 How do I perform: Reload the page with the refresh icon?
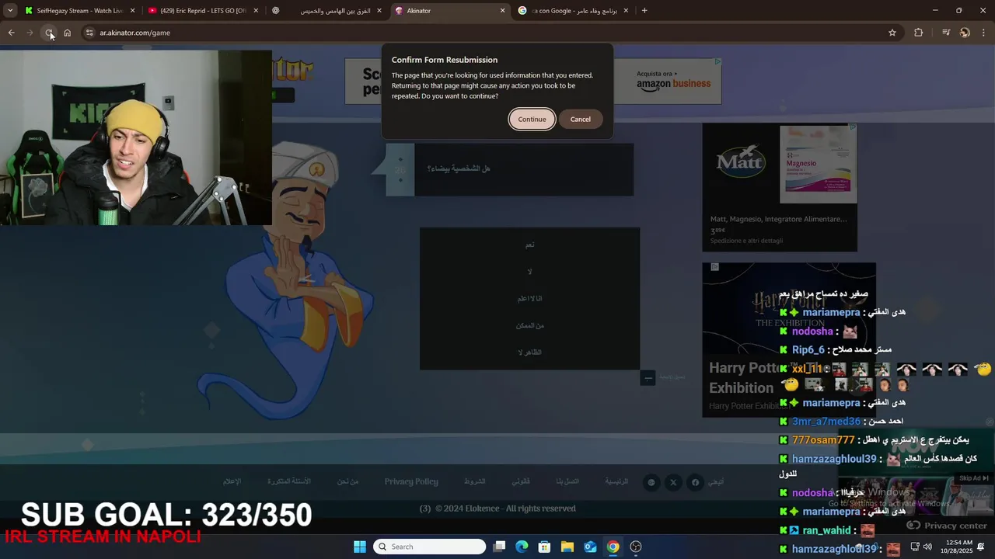[48, 33]
